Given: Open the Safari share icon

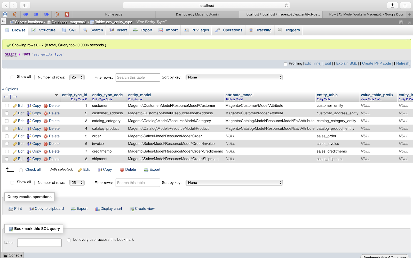Looking at the screenshot, I should (x=392, y=5).
